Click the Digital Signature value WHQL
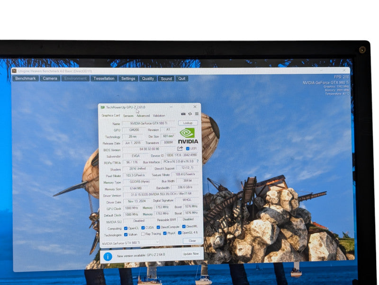The width and height of the screenshot is (379, 285). coord(187,200)
